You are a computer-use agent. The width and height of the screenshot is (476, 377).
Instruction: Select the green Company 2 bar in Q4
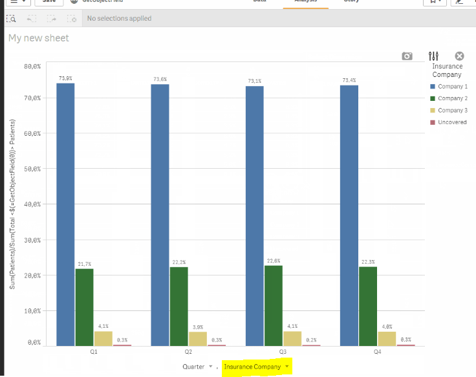(368, 307)
